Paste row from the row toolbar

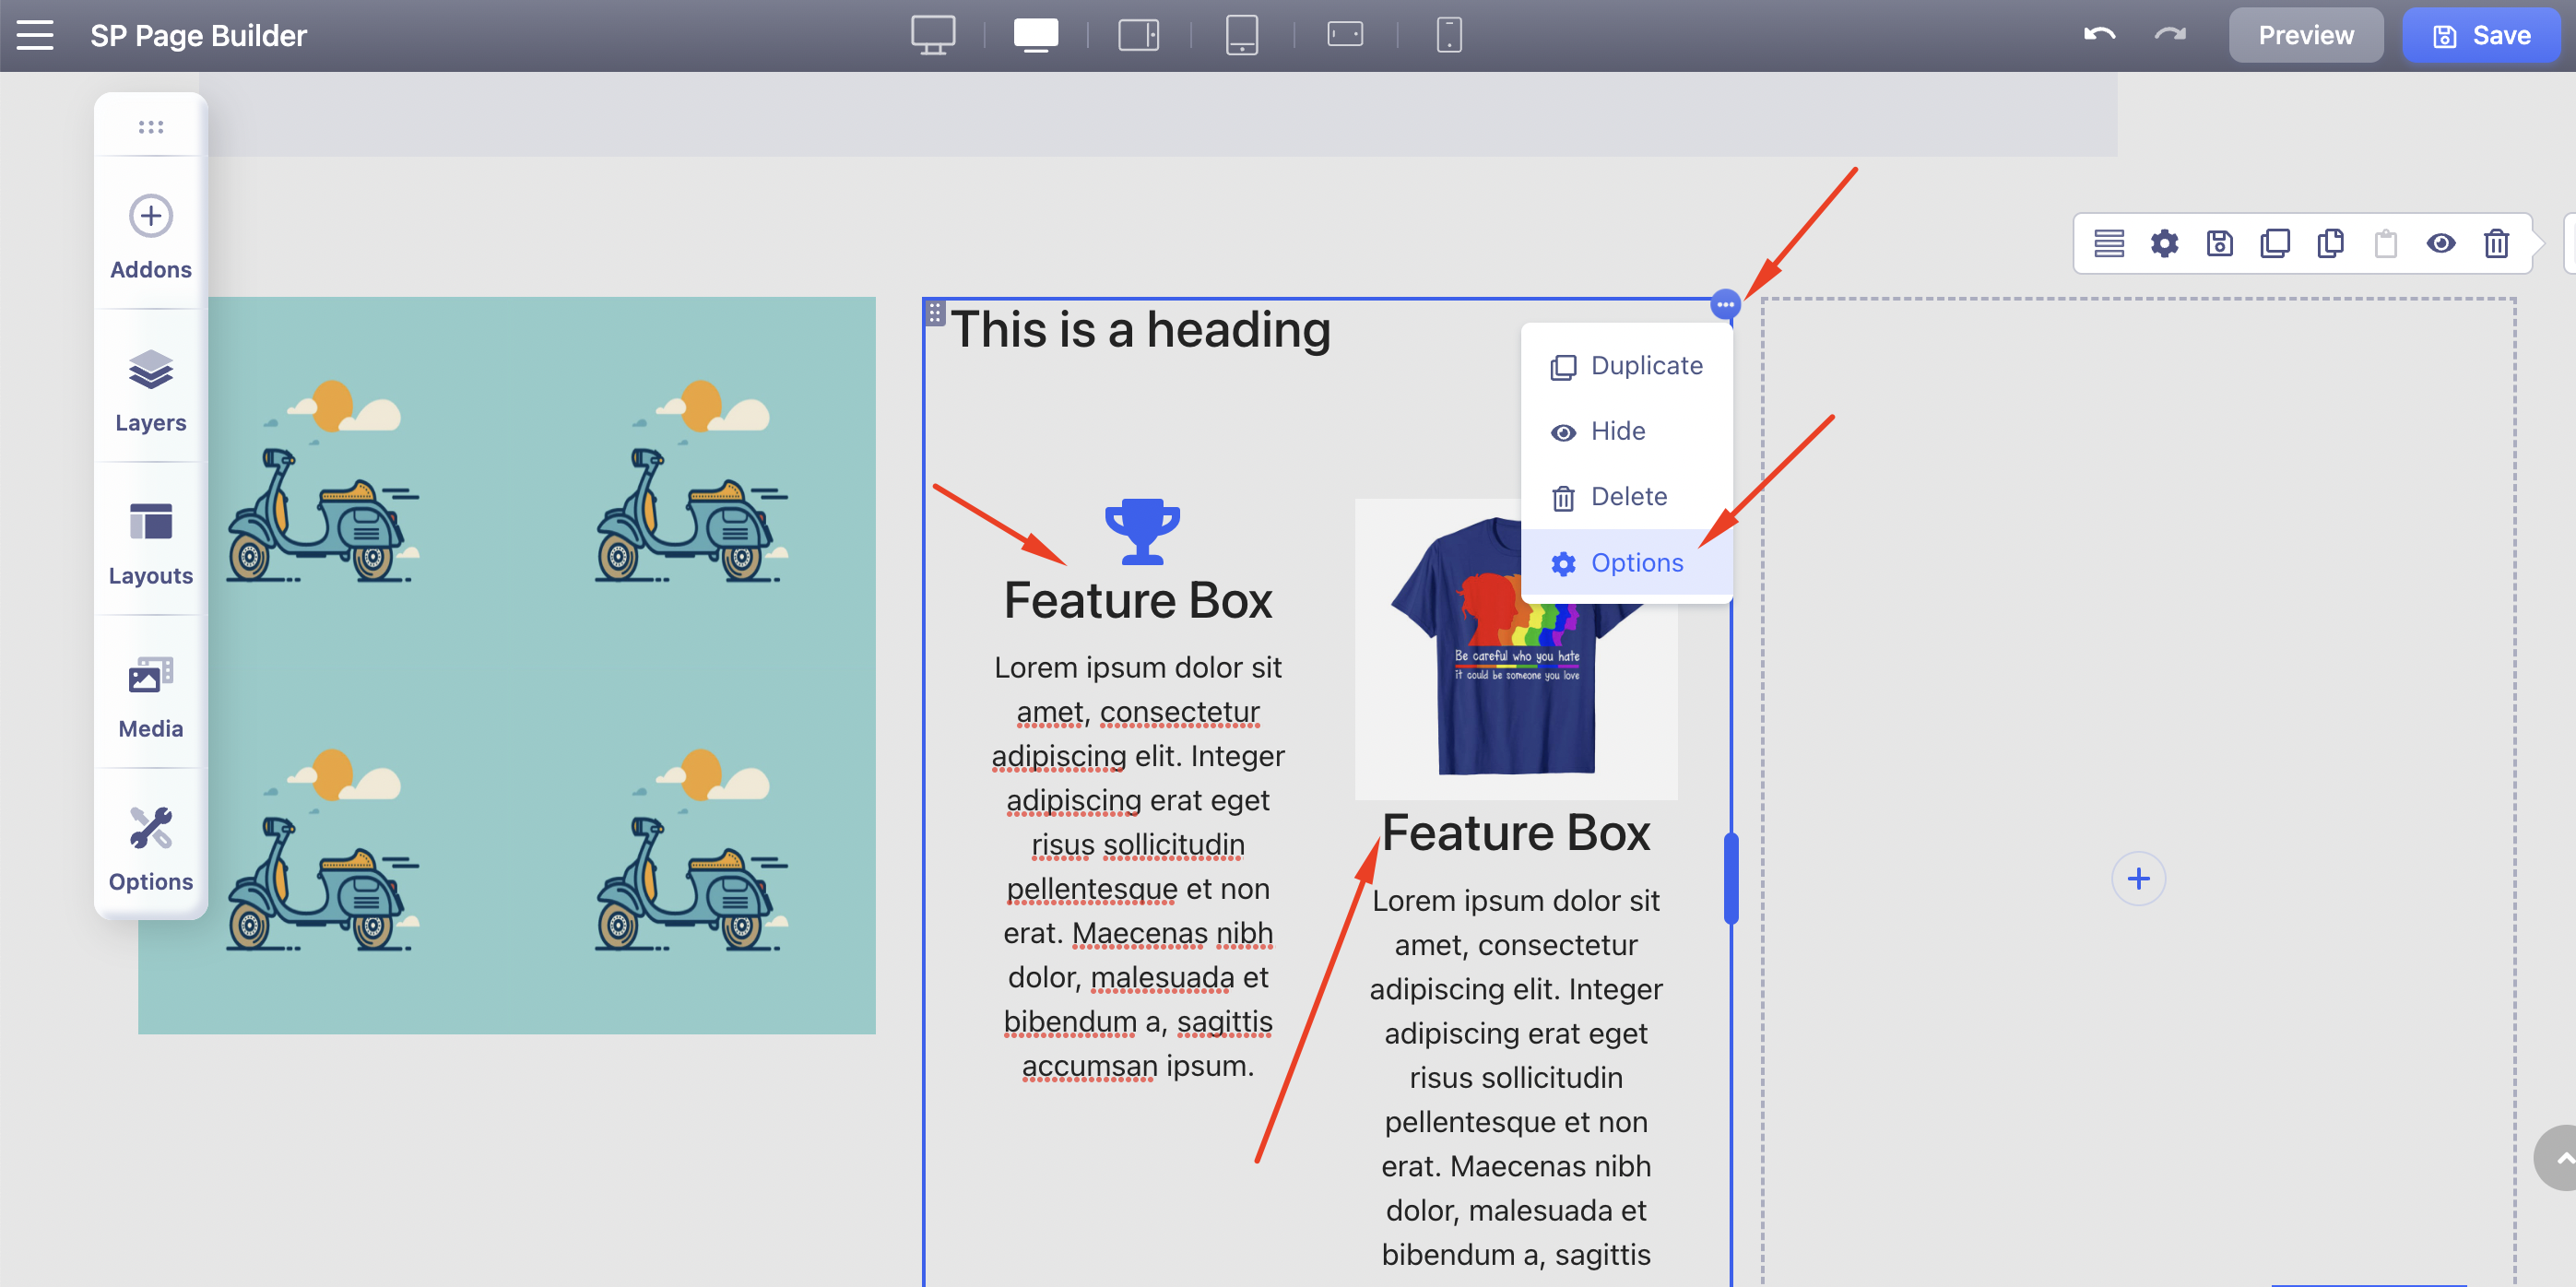click(2385, 243)
